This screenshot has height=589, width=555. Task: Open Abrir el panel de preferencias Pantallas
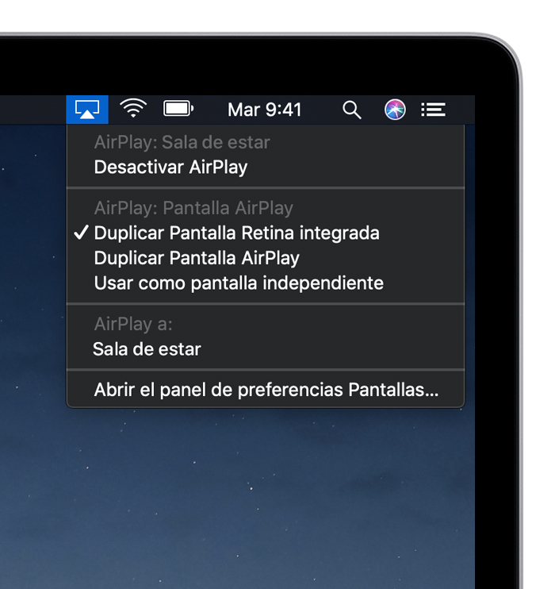pyautogui.click(x=266, y=390)
